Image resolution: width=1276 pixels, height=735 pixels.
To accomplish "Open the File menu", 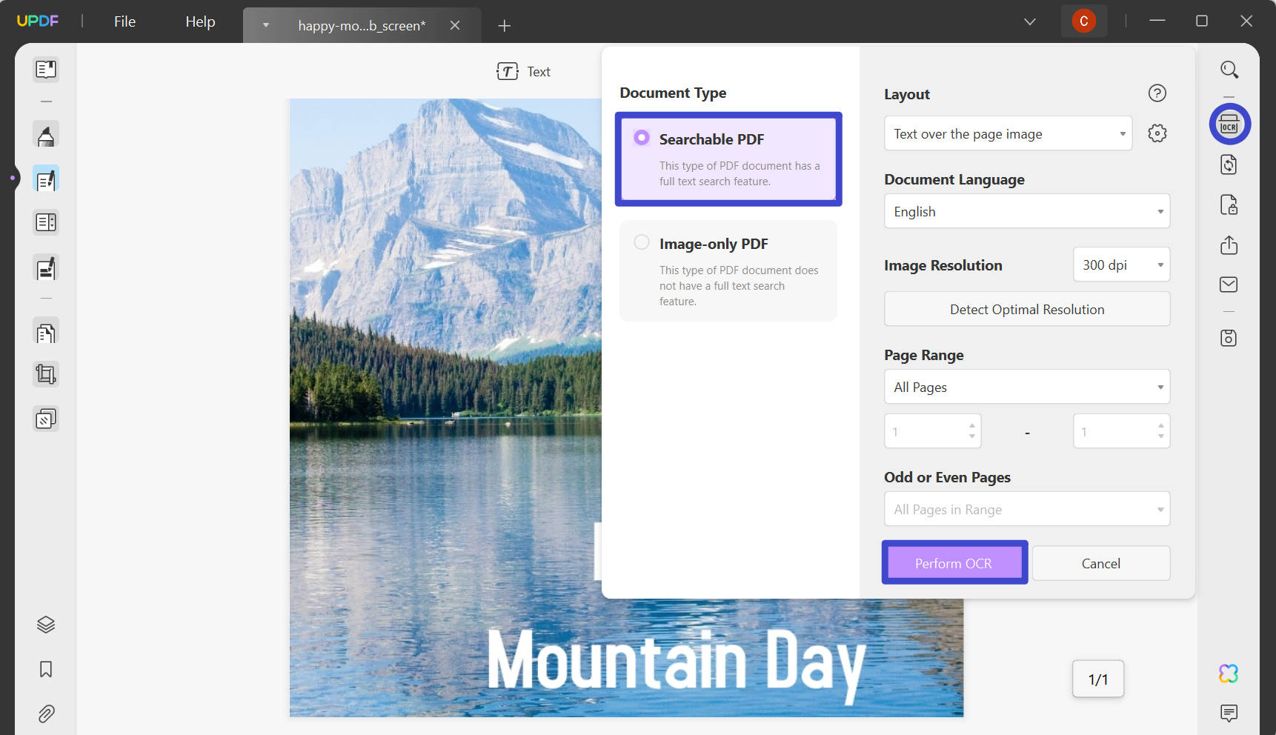I will (x=124, y=21).
